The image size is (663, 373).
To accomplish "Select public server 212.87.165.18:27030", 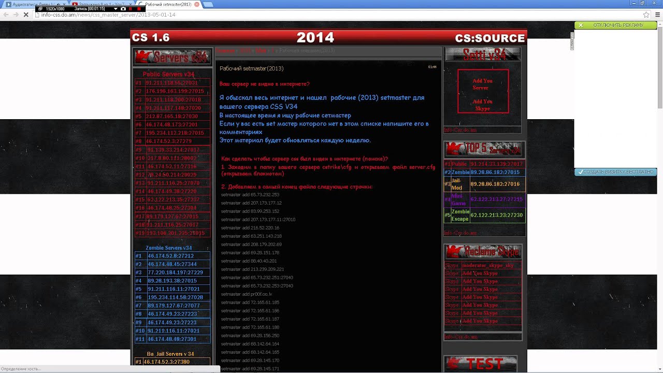I will (x=172, y=116).
